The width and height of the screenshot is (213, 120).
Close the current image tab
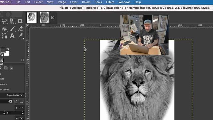pyautogui.click(x=53, y=17)
